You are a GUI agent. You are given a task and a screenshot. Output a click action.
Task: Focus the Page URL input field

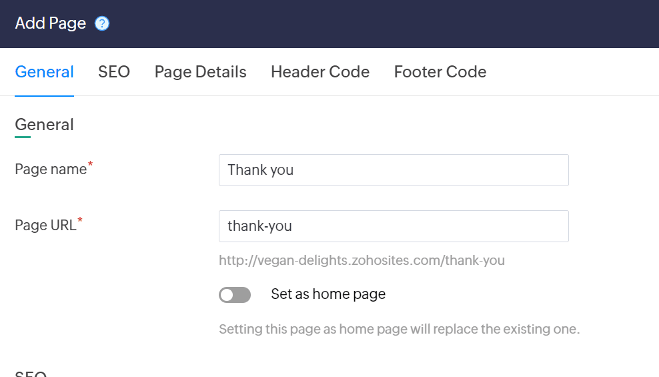[394, 226]
